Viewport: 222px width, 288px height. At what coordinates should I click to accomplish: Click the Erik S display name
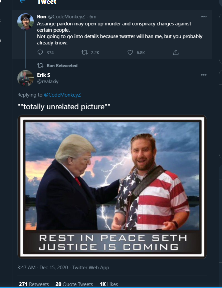(43, 75)
